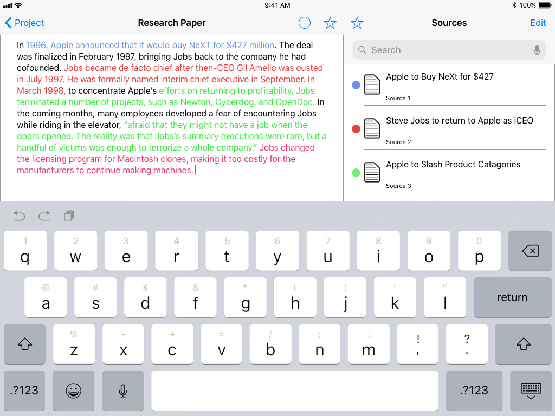The width and height of the screenshot is (555, 416).
Task: Tap the l key
Action: [x=445, y=297]
